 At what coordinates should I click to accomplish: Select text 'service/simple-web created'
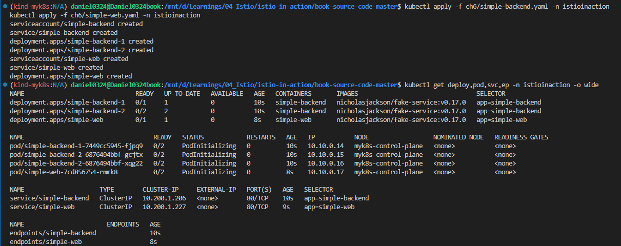[x=56, y=68]
